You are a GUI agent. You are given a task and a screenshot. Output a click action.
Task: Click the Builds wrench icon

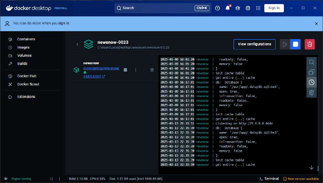tap(10, 64)
